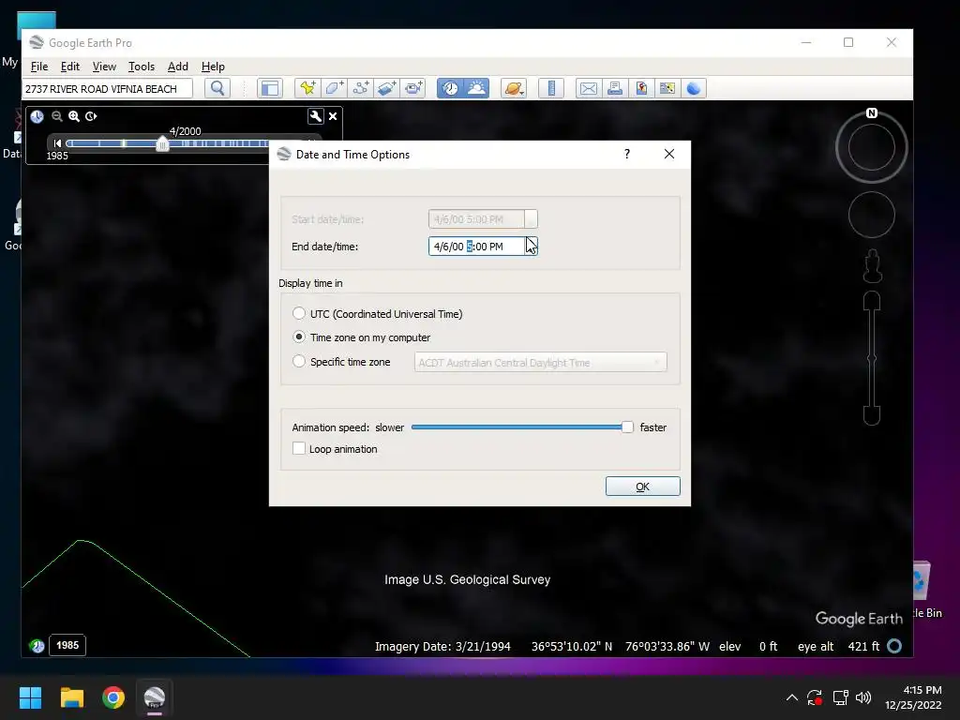960x720 pixels.
Task: Select the Ruler tool icon
Action: coord(551,88)
